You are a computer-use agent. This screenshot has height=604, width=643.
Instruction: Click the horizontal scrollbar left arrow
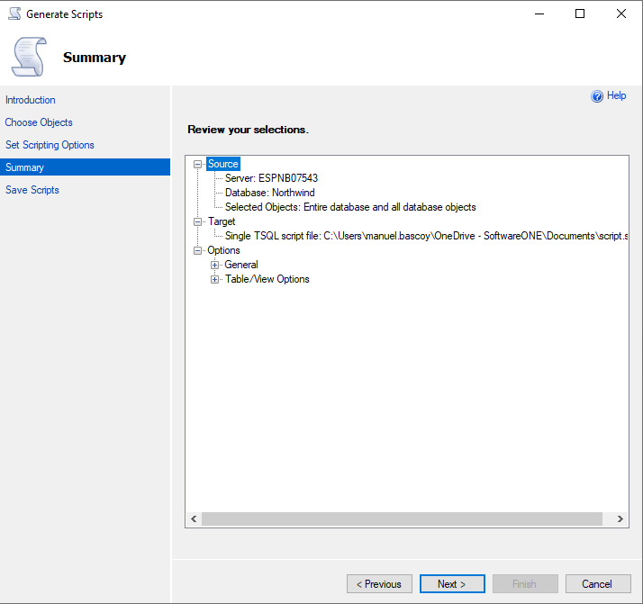(193, 519)
